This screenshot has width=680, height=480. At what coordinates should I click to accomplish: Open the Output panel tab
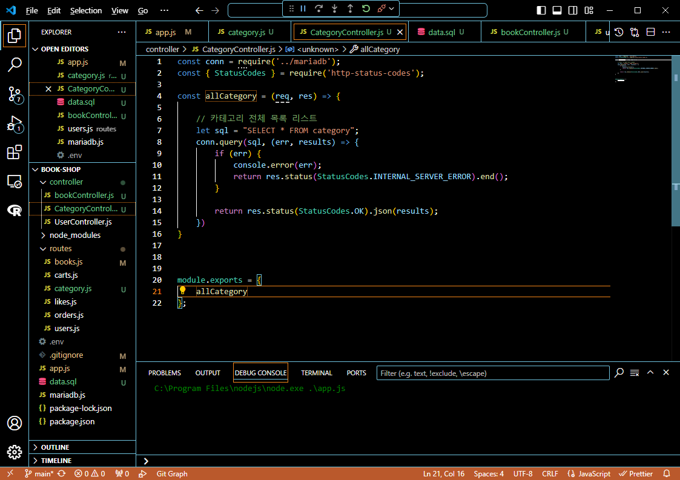pos(208,373)
